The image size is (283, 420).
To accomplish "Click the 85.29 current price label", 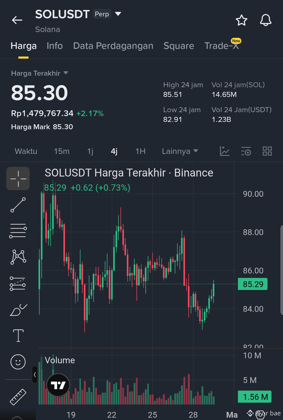I will (x=253, y=284).
